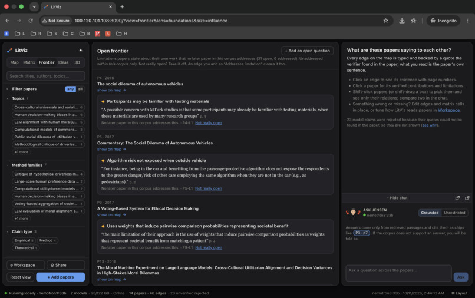Toggle the Theoretical claim type filter

pyautogui.click(x=25, y=248)
